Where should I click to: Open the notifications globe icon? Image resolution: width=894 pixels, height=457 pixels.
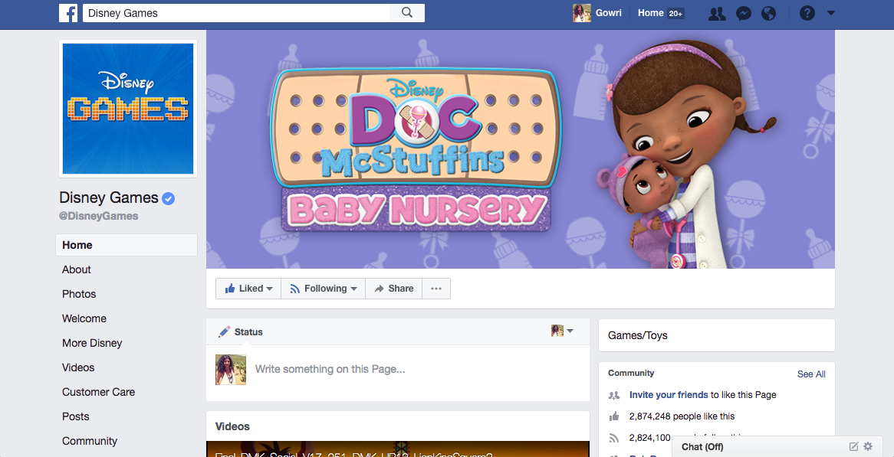(768, 13)
